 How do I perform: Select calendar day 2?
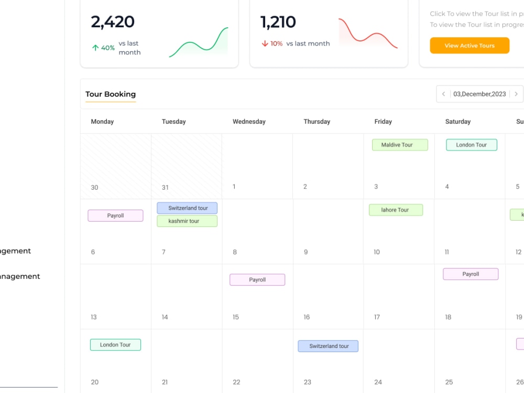(x=328, y=166)
